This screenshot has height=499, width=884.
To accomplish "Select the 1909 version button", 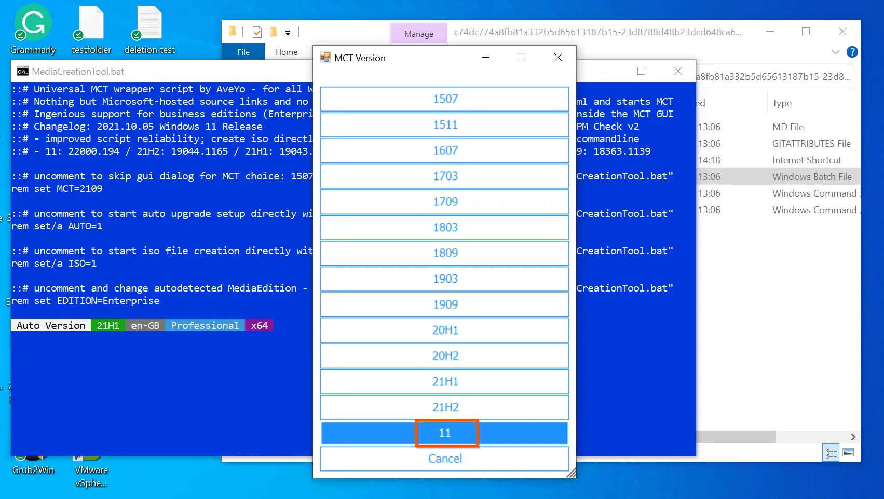I will coord(444,304).
